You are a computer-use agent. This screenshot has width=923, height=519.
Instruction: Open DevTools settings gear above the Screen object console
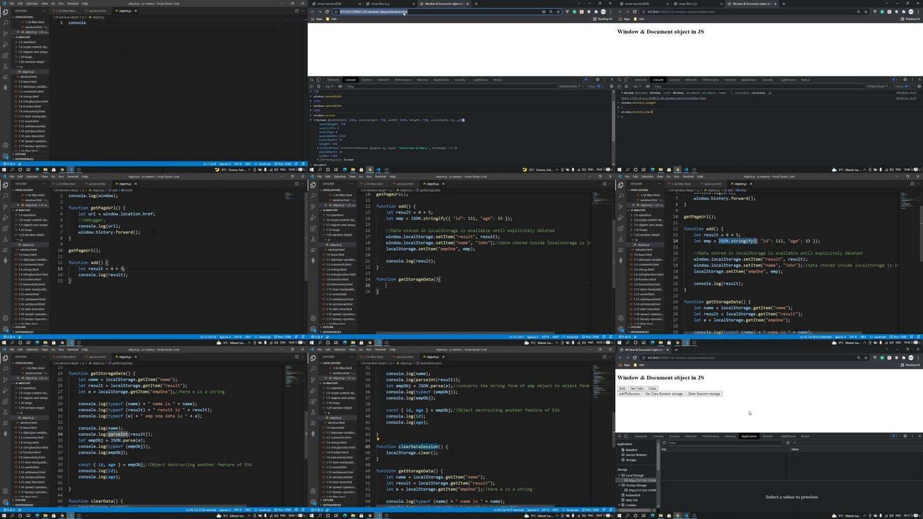coord(598,80)
